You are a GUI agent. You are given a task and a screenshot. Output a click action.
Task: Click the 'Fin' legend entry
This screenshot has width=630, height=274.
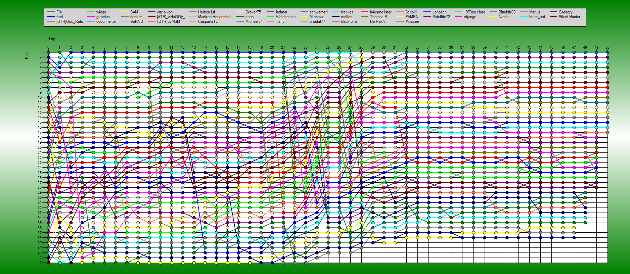[x=55, y=12]
